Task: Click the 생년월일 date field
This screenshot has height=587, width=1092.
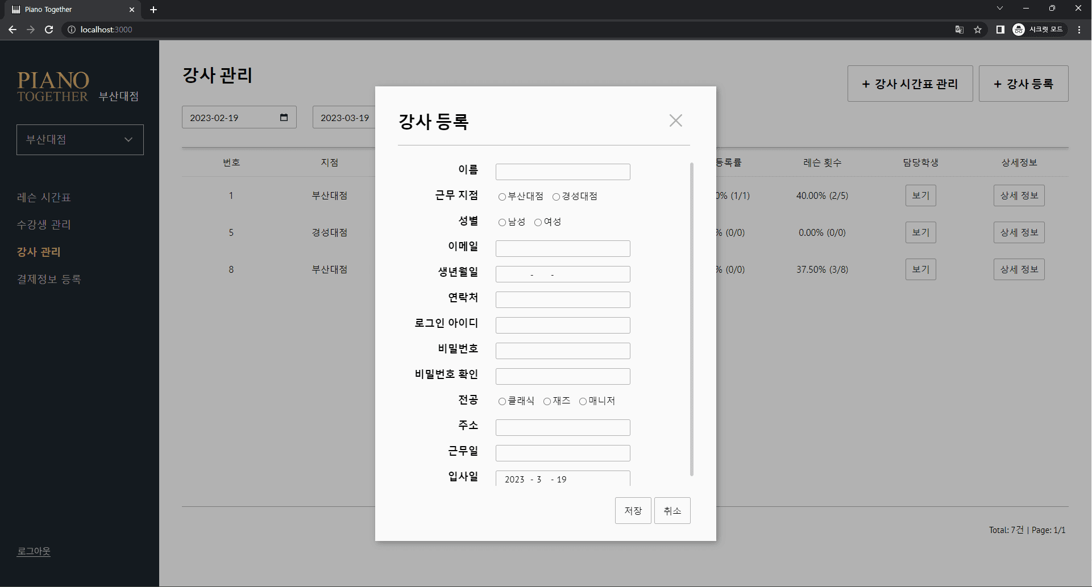Action: [x=563, y=274]
